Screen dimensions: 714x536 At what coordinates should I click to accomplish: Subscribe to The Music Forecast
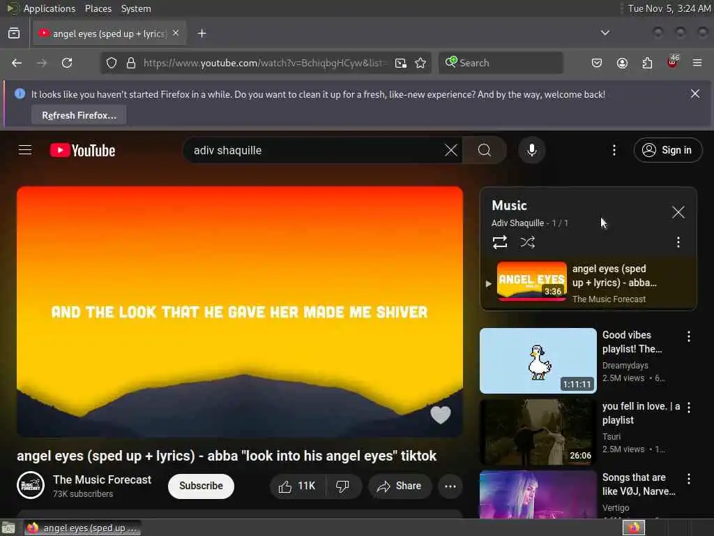click(201, 486)
